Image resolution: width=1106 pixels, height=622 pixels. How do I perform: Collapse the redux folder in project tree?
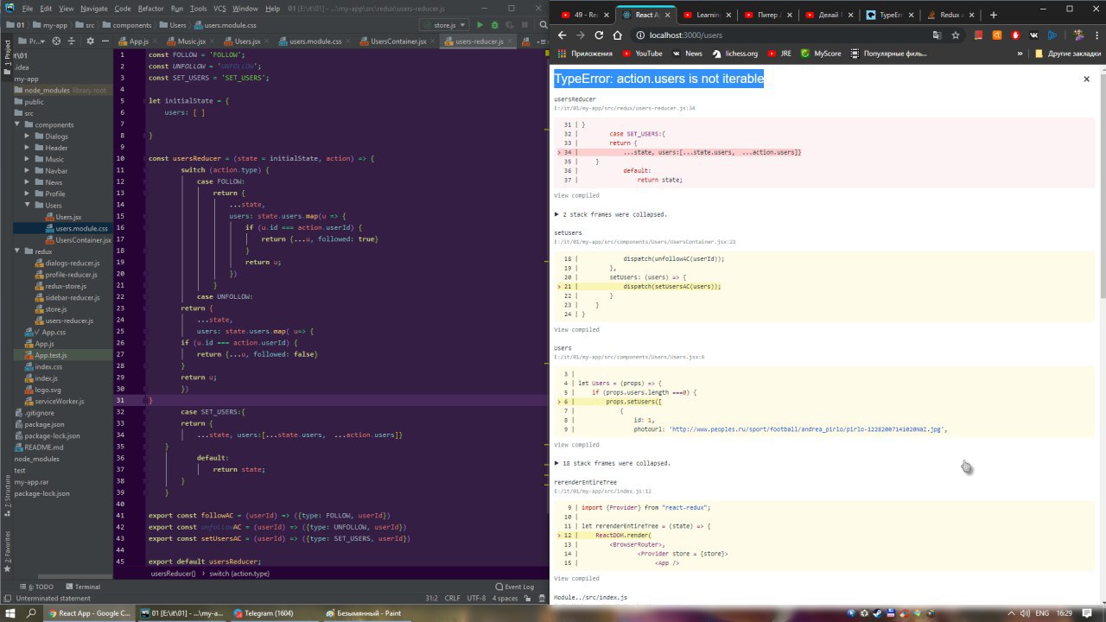coord(17,251)
